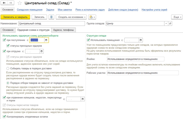Select 'Ордерная схема и структура' tab
Image resolution: width=183 pixels, height=119 pixels.
(33, 30)
